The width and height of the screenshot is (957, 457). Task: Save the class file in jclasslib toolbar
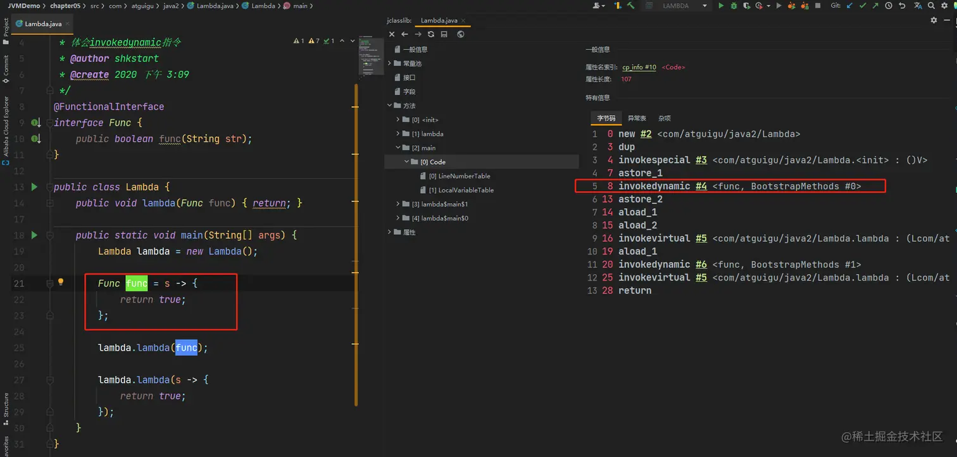click(x=444, y=34)
